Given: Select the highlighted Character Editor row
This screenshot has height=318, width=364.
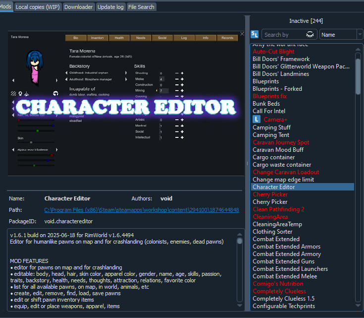Looking at the screenshot, I should [303, 187].
